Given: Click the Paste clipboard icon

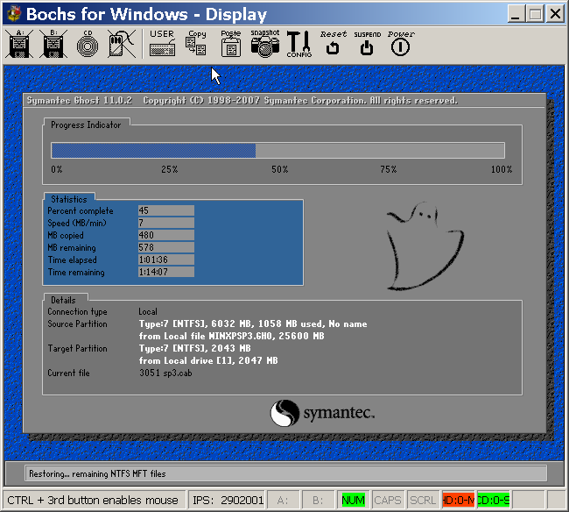Looking at the screenshot, I should pos(231,43).
